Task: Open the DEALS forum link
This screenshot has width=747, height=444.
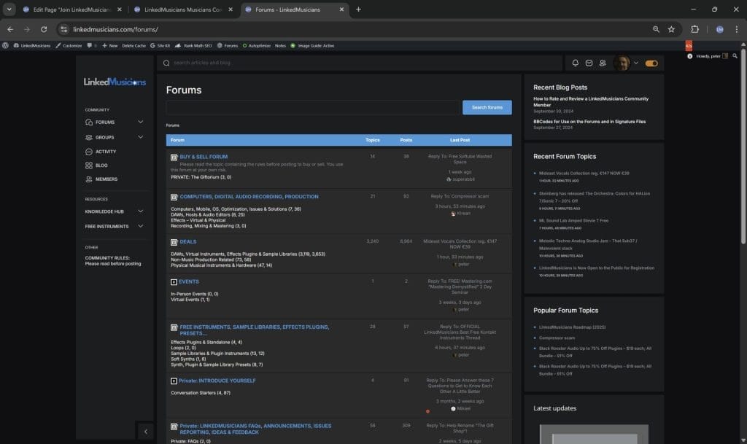Action: (187, 241)
